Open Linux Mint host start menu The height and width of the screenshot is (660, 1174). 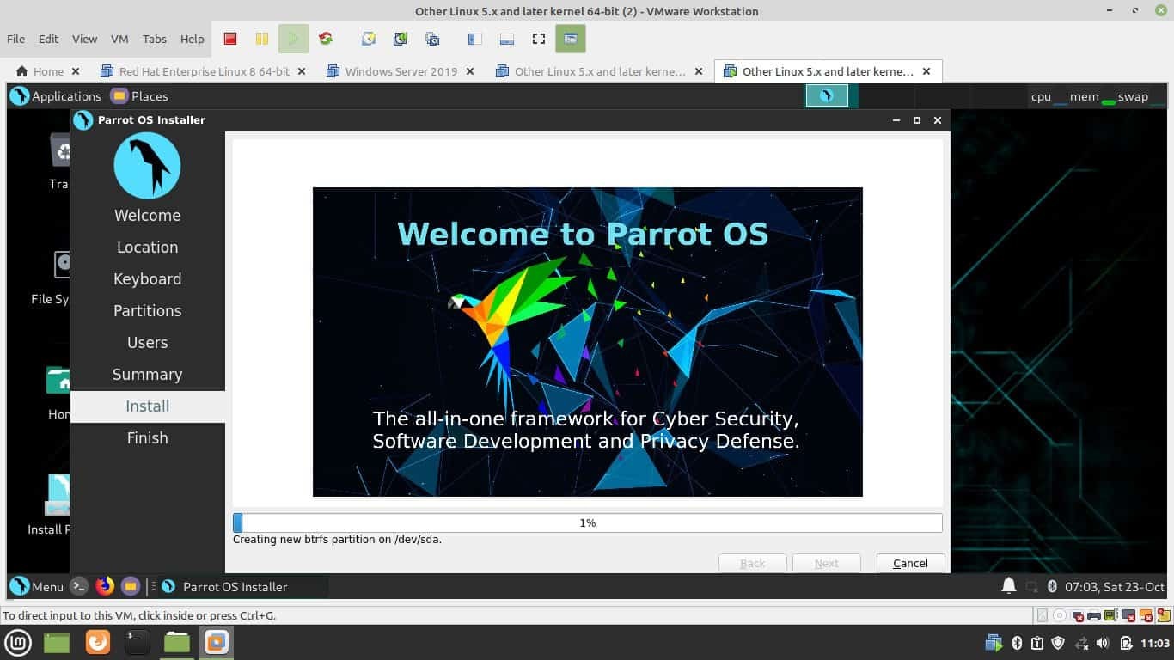click(18, 642)
